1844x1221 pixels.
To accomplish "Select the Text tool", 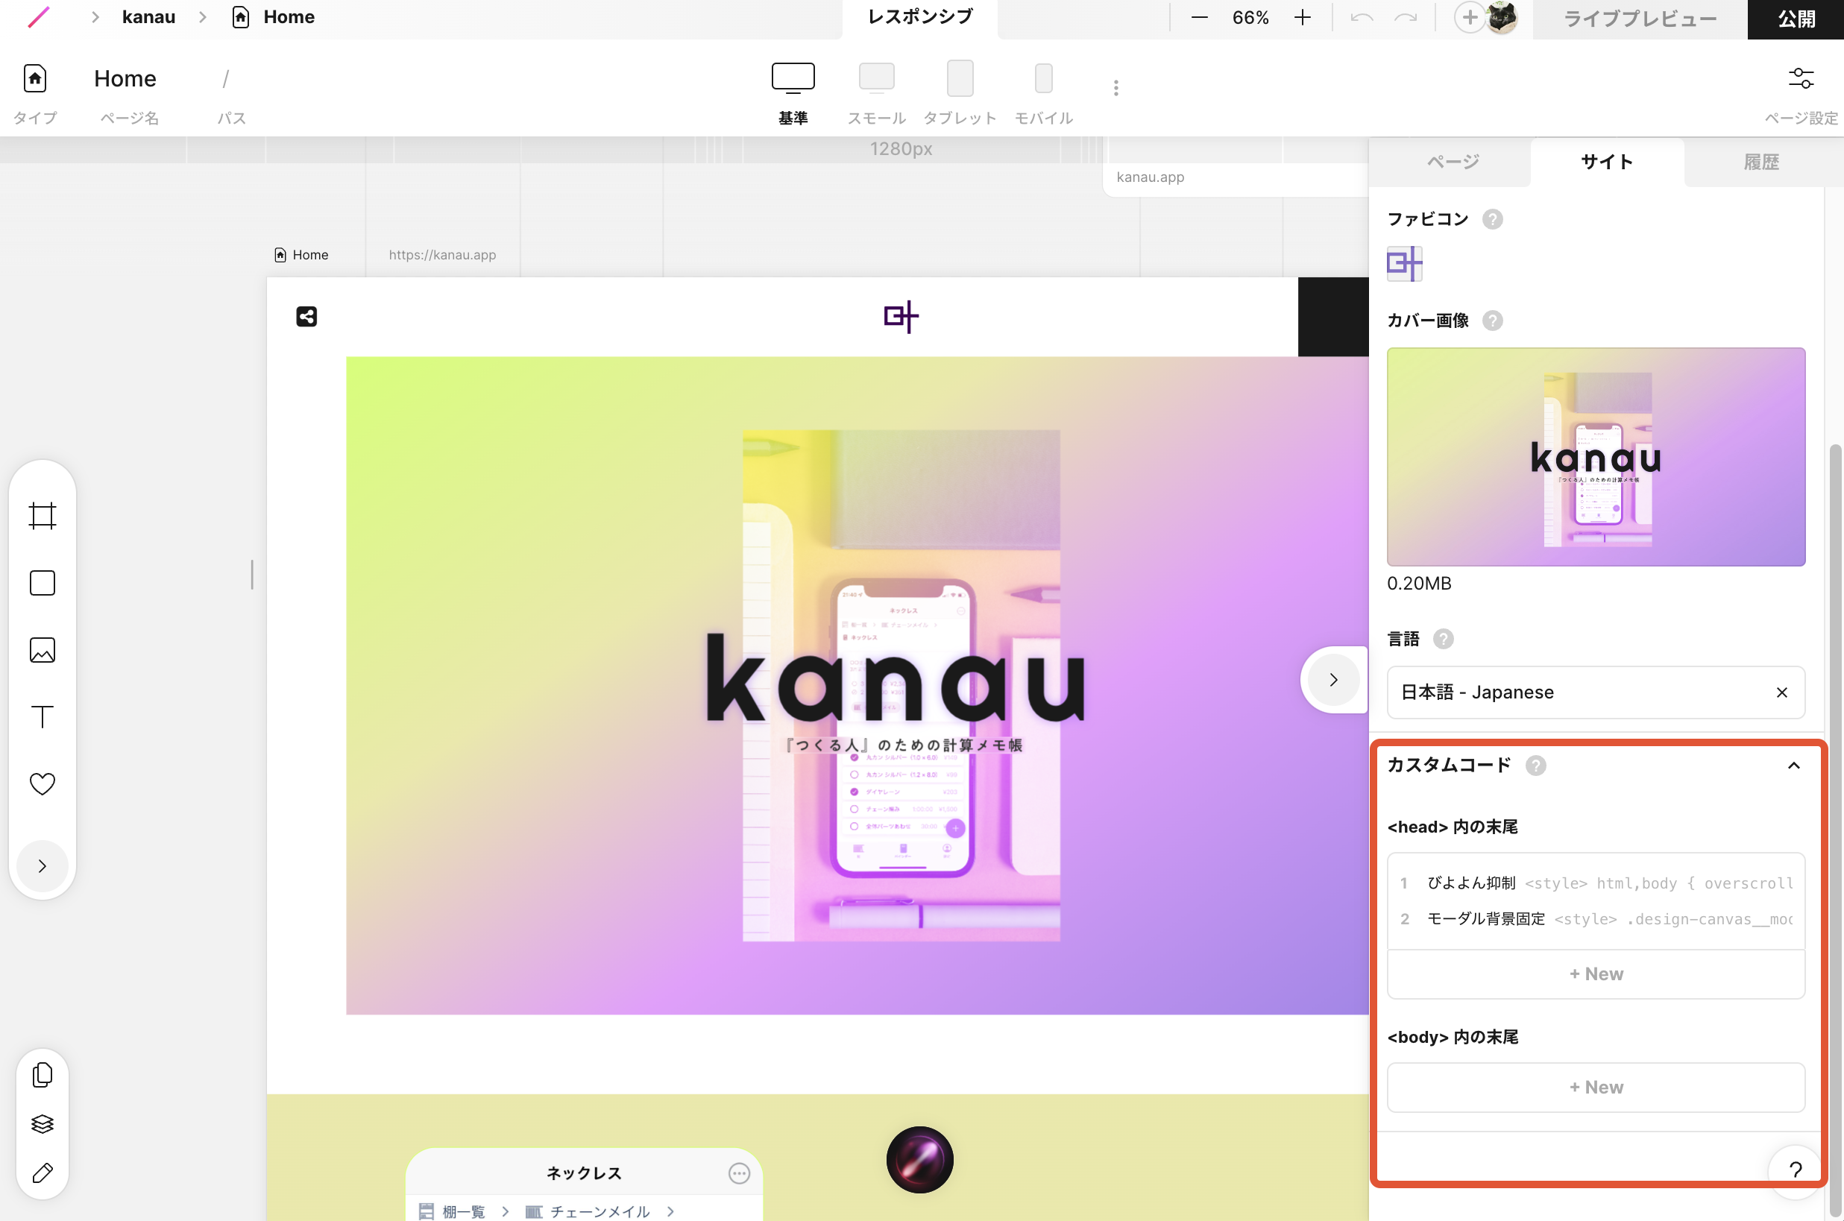I will (x=43, y=717).
